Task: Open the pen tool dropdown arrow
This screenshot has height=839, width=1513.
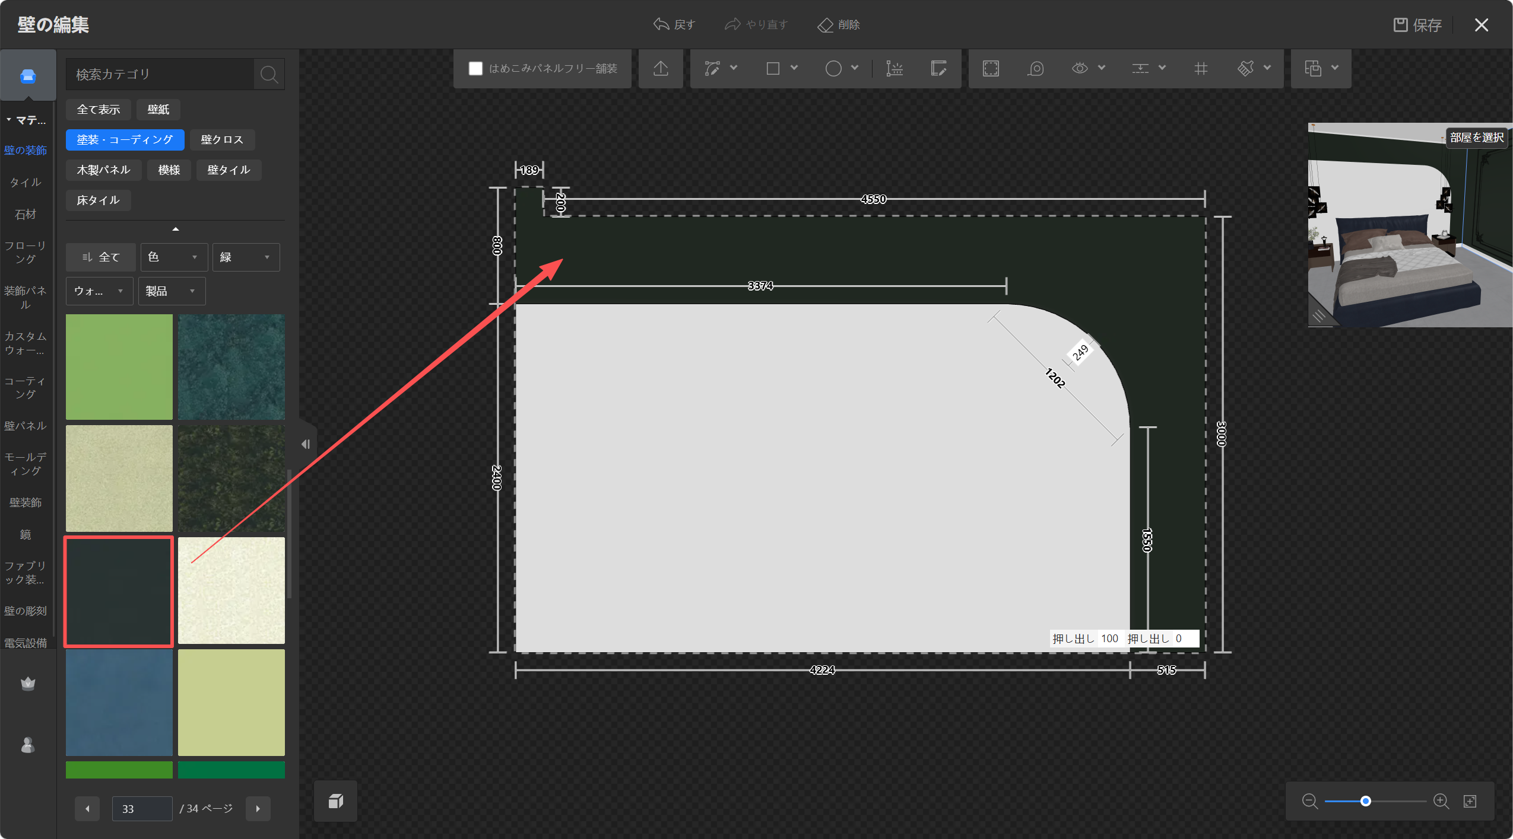Action: (734, 68)
